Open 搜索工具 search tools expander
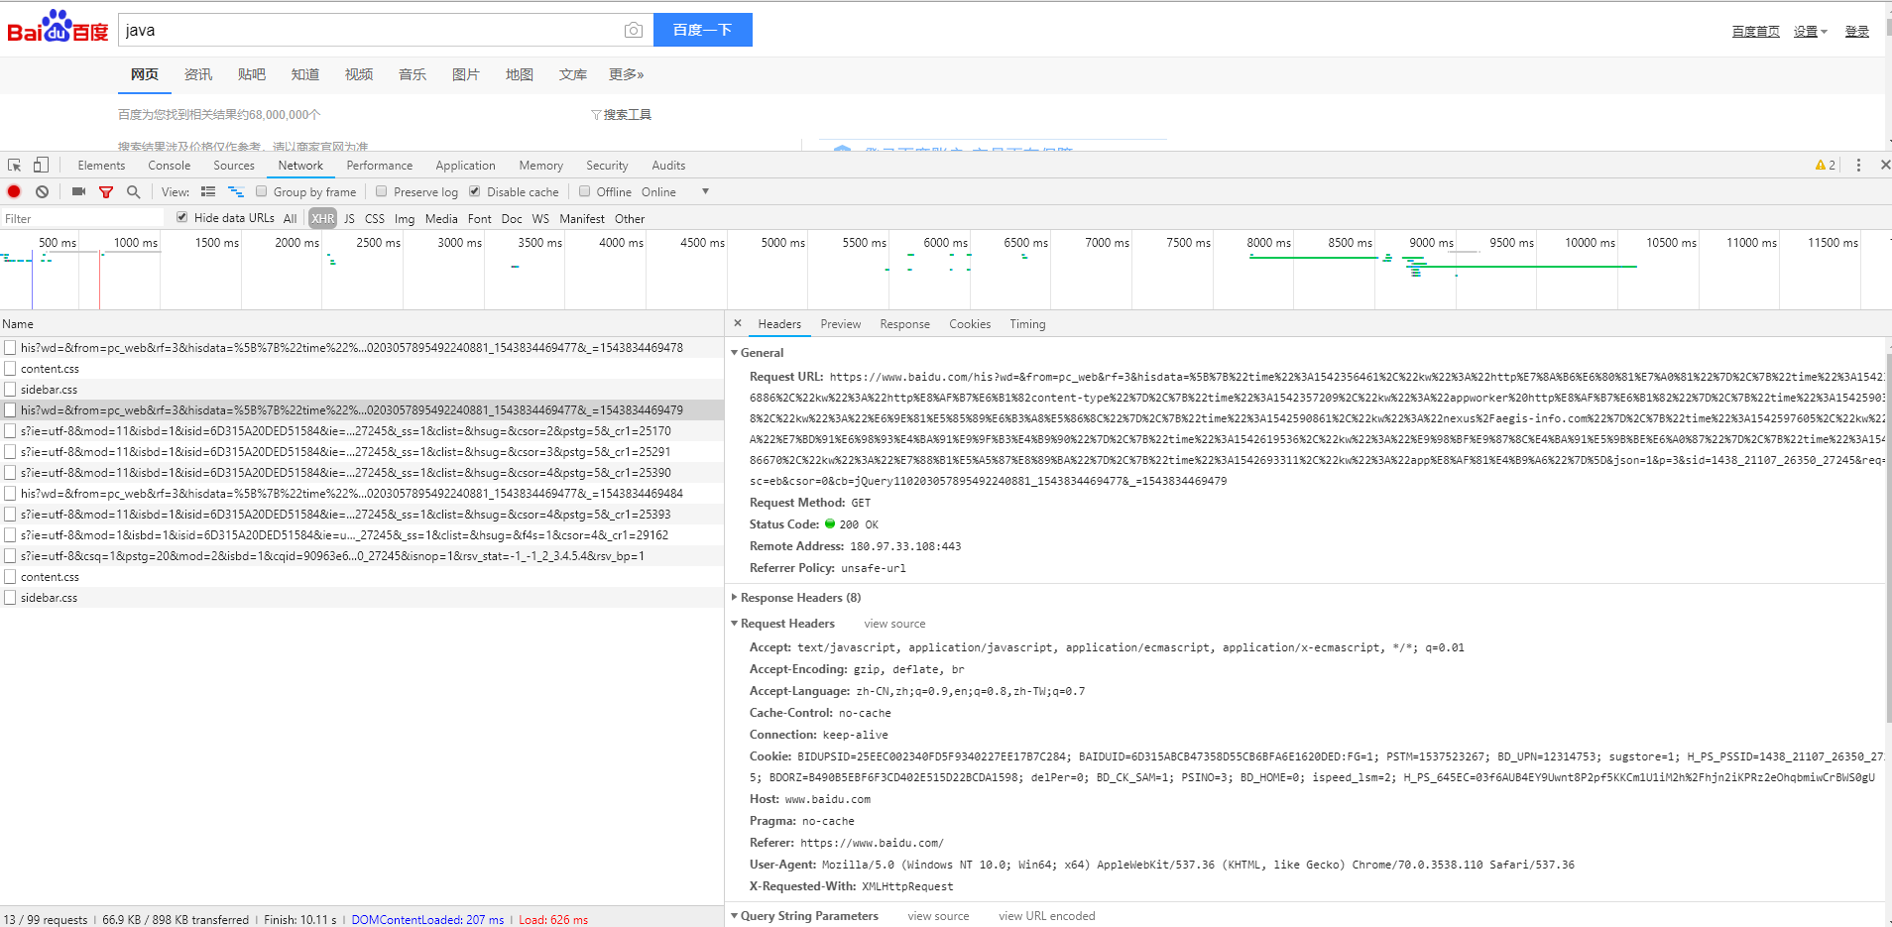 click(622, 115)
